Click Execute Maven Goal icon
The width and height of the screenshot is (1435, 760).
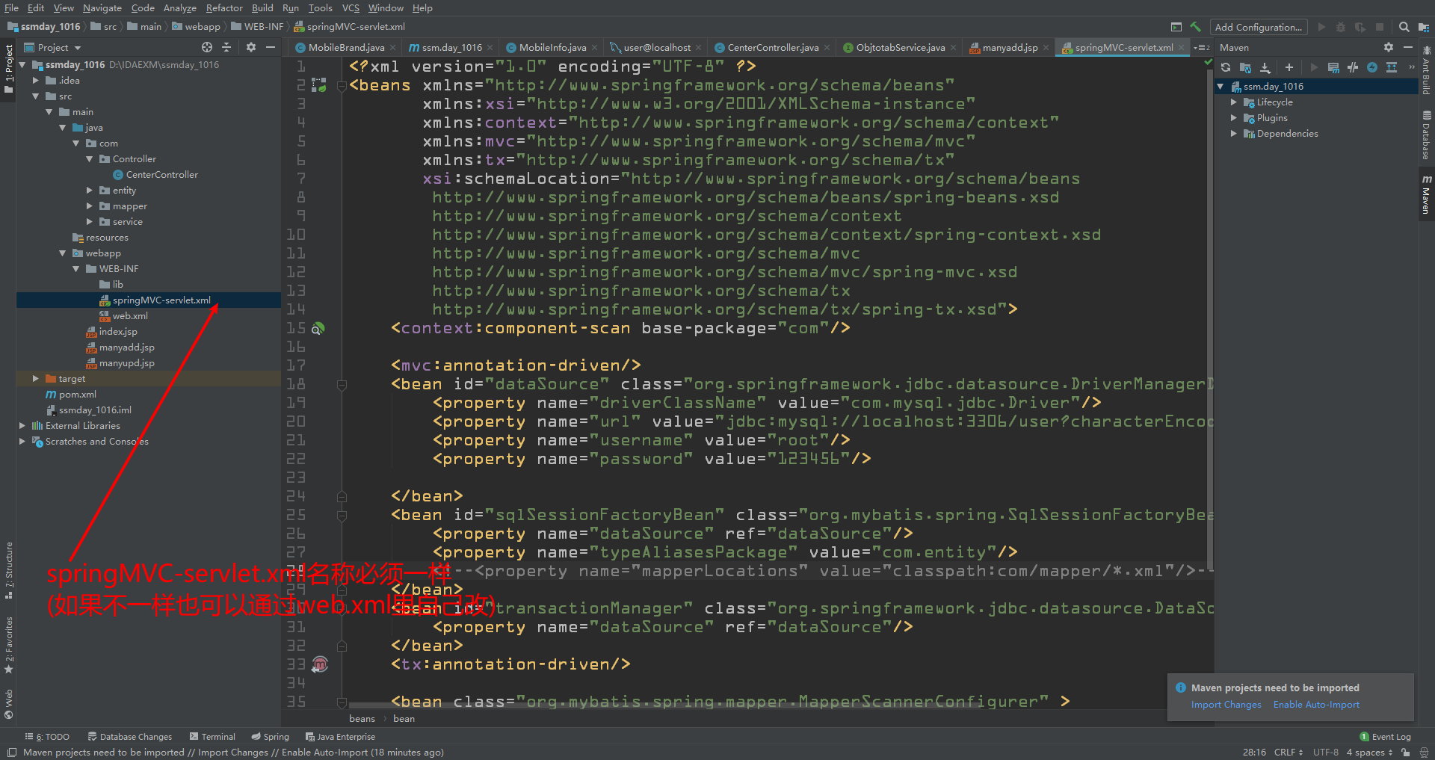click(1333, 67)
